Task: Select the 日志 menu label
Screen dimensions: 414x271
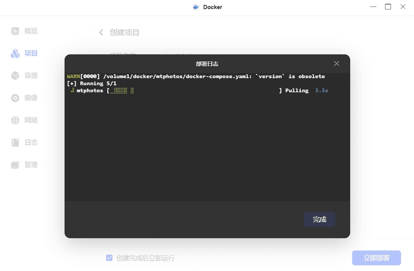Action: click(31, 142)
